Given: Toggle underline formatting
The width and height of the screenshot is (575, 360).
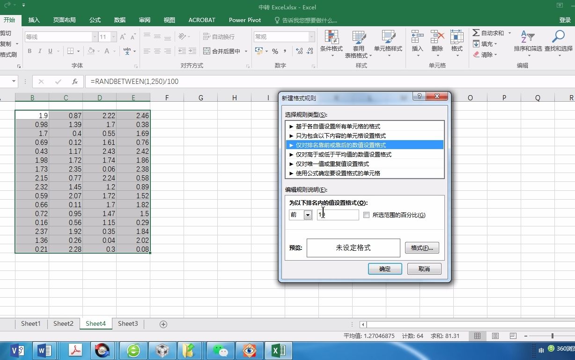Looking at the screenshot, I should pyautogui.click(x=50, y=51).
